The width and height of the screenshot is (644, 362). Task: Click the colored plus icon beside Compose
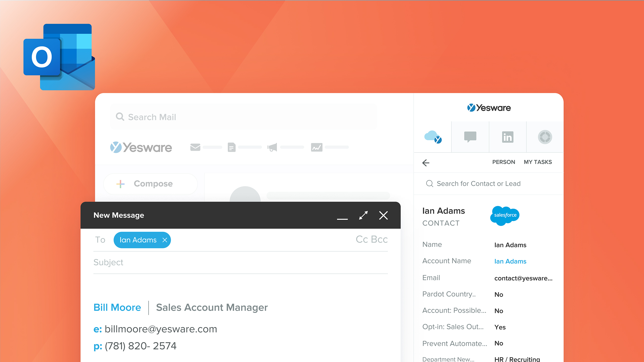coord(120,184)
